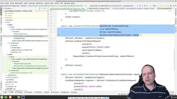Open the Spring tool window
The height and width of the screenshot is (99, 177).
coord(74,92)
